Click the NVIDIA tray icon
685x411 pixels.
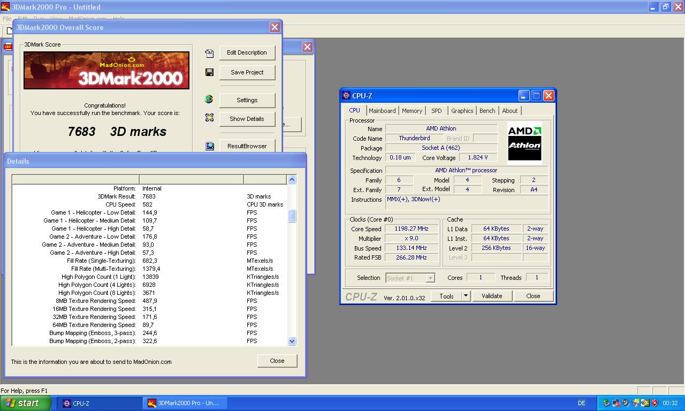(645, 403)
